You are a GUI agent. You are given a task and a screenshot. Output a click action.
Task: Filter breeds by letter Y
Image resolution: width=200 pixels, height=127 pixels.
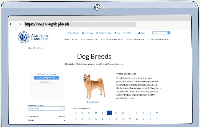(x=150, y=119)
